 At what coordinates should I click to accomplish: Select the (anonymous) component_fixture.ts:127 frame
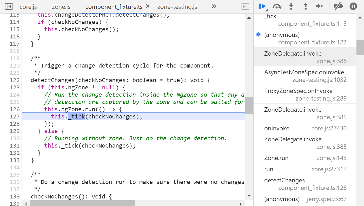pos(305,38)
